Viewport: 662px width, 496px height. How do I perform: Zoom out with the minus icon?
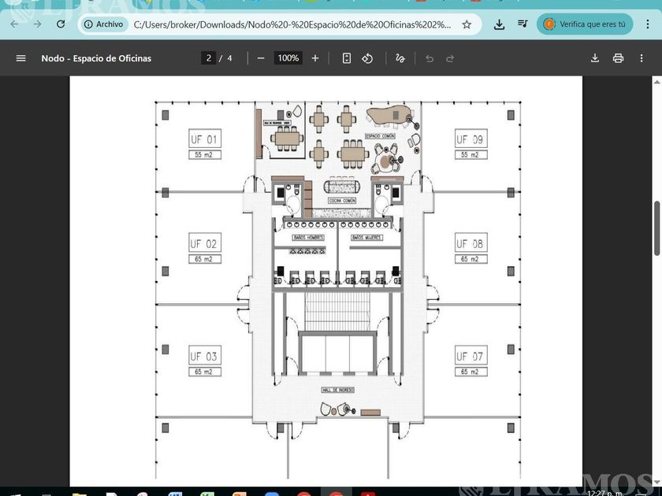(261, 58)
